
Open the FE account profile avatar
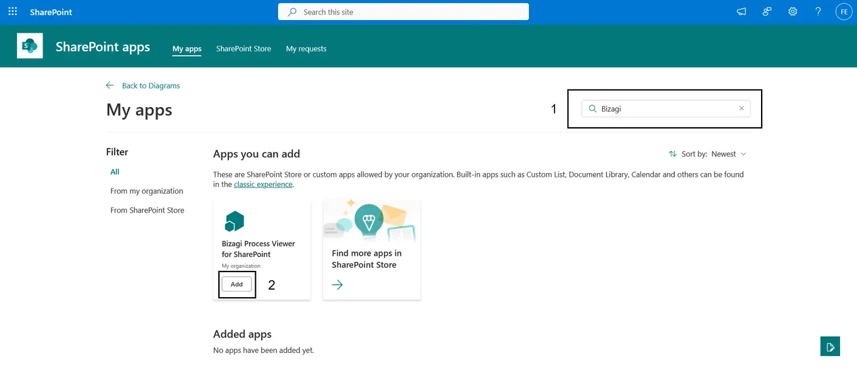click(844, 12)
